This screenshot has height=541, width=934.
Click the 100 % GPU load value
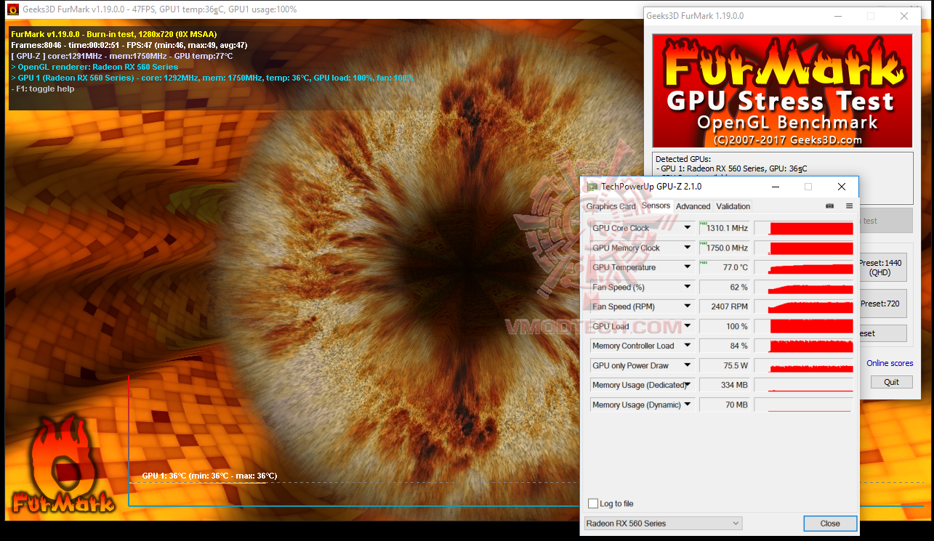click(x=724, y=326)
